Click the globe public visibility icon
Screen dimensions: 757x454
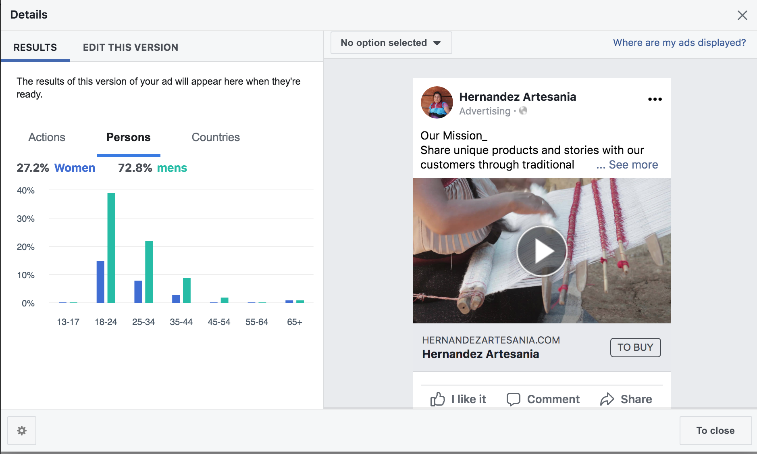coord(523,111)
